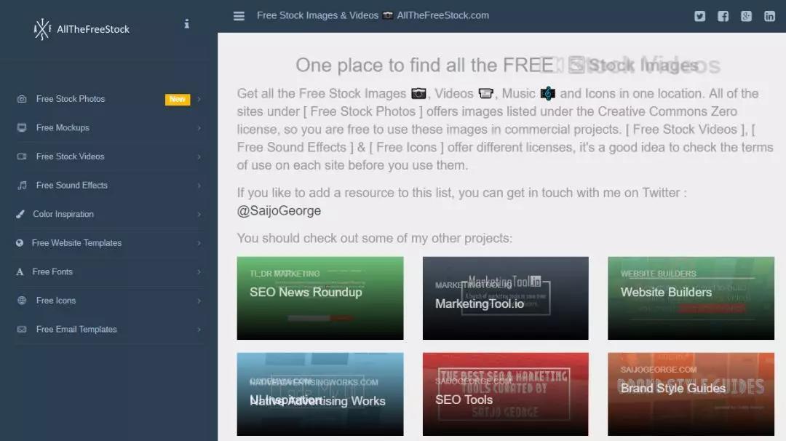Click the video icon beside Free Stock Videos

(x=22, y=156)
